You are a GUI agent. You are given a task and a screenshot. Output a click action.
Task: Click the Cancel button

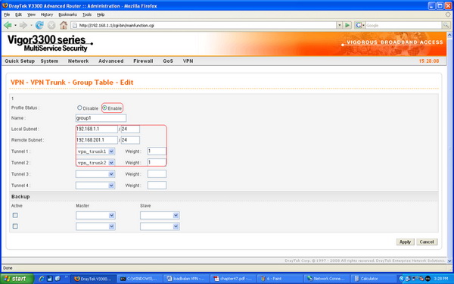click(427, 242)
